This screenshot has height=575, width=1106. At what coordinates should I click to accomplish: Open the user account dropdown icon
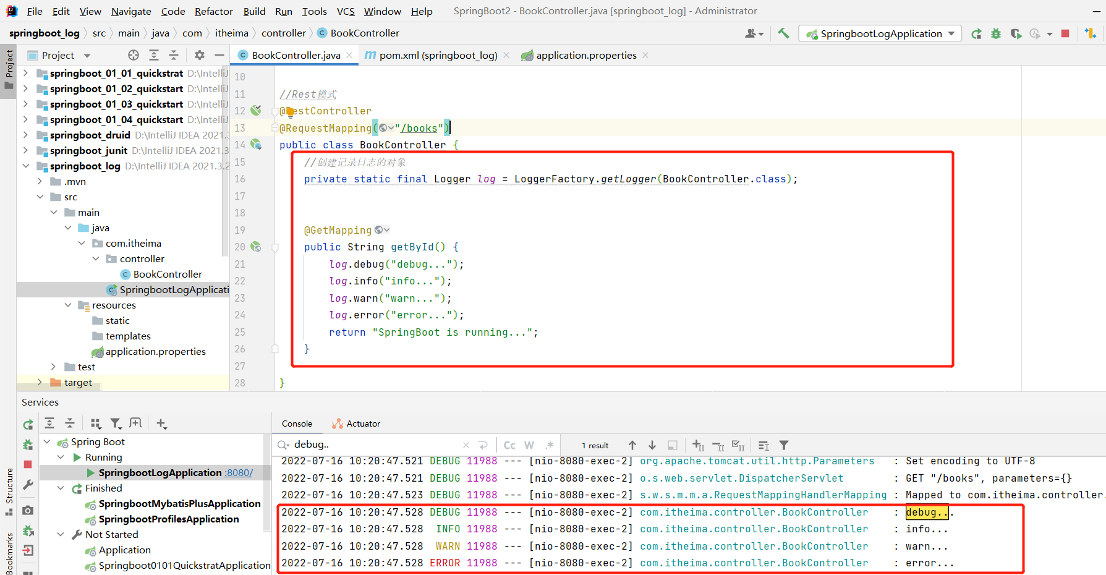[754, 33]
